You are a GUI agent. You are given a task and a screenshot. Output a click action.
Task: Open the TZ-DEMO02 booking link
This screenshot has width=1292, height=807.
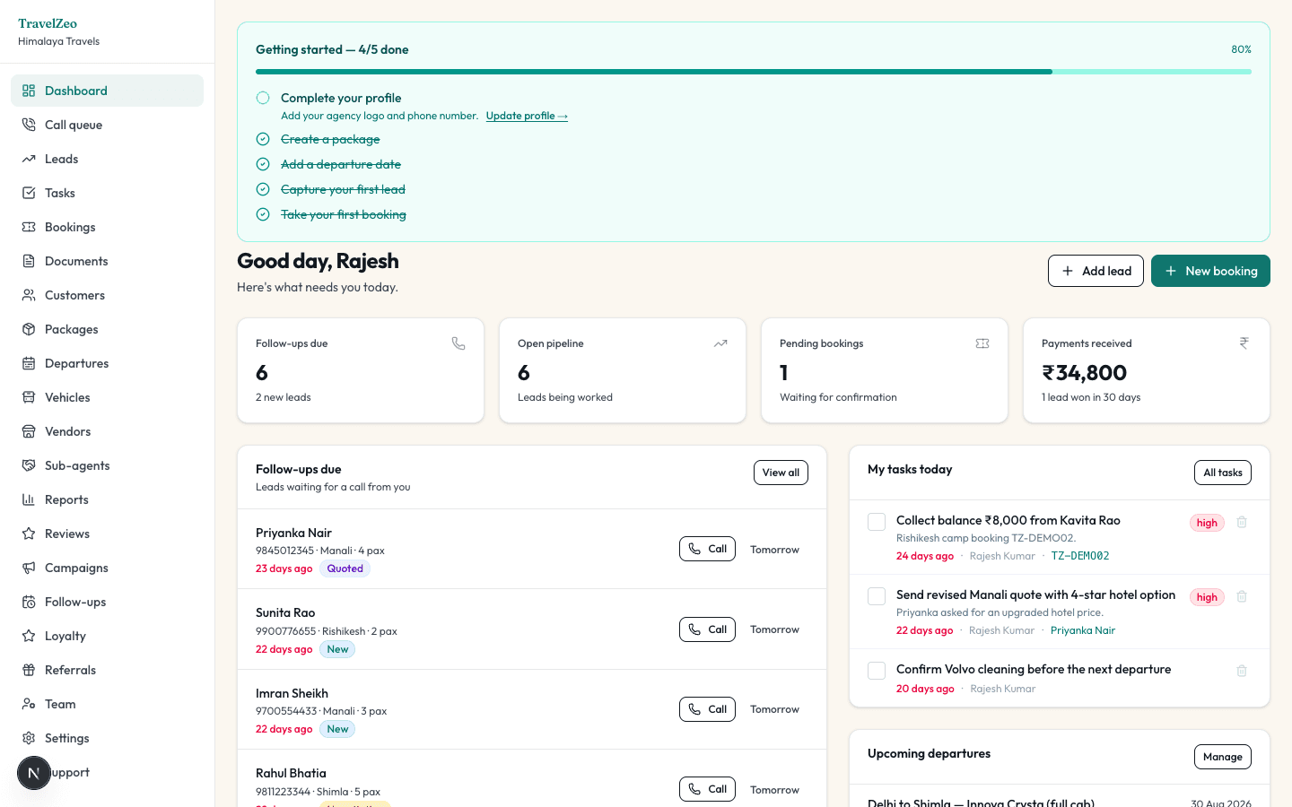pyautogui.click(x=1080, y=556)
